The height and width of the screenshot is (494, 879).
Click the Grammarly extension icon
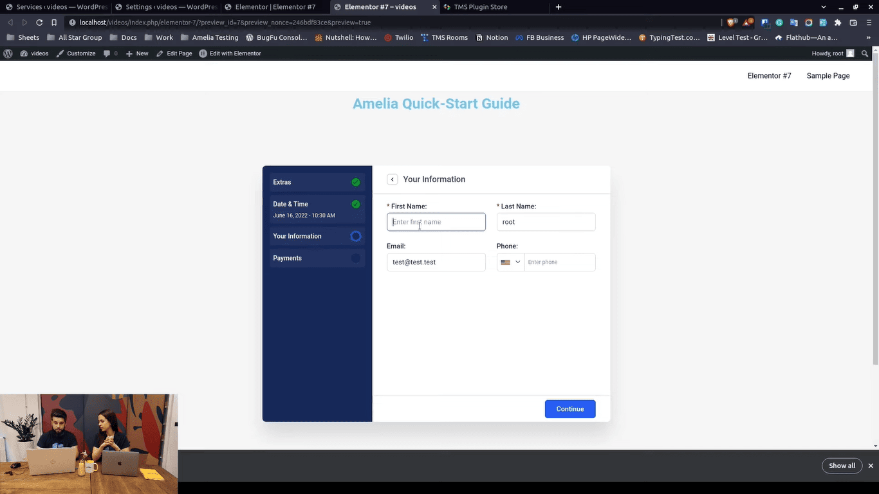[779, 23]
